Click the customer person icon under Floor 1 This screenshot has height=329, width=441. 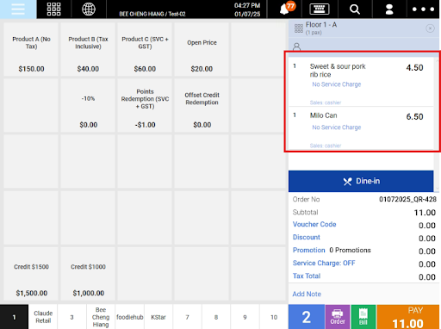tap(297, 47)
